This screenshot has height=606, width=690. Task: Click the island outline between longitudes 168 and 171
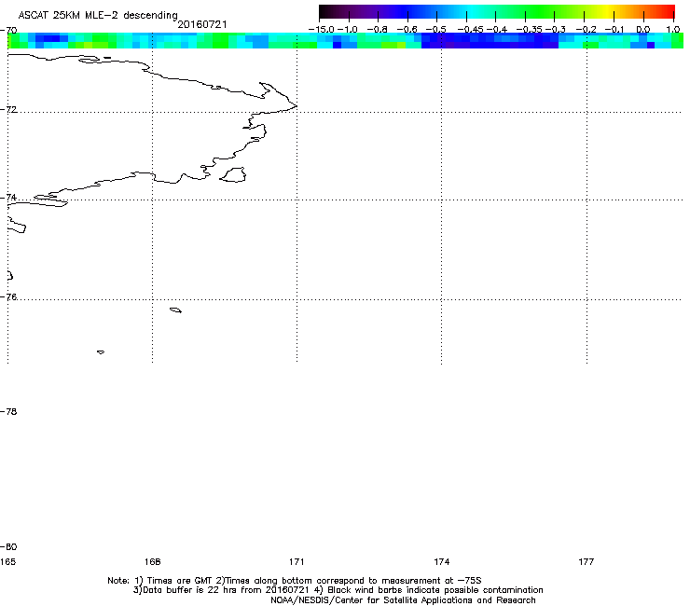[233, 174]
